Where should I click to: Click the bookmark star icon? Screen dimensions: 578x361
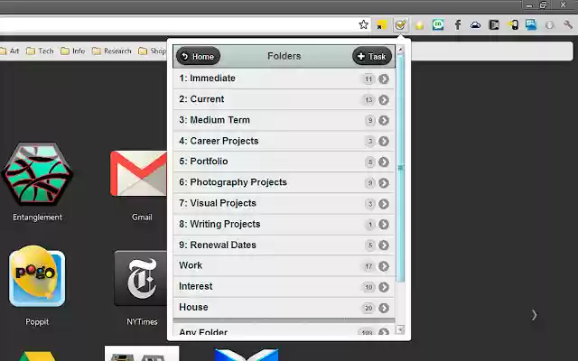363,24
